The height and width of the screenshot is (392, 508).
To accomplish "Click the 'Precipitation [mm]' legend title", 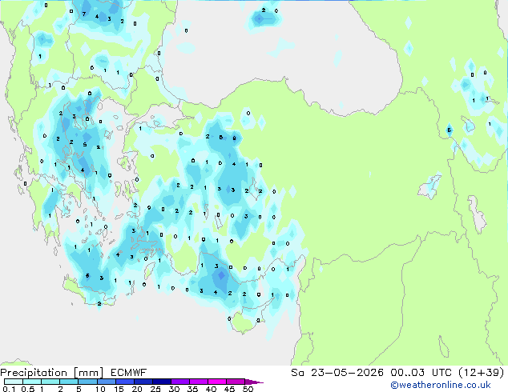I will coord(52,373).
